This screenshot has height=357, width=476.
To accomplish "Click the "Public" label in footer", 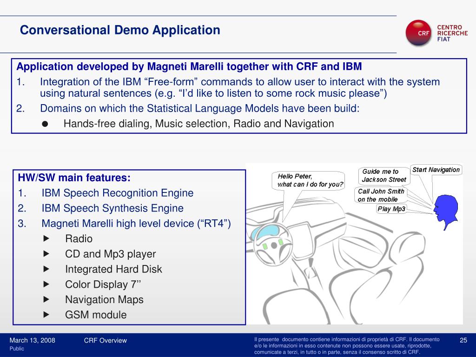I will point(17,349).
